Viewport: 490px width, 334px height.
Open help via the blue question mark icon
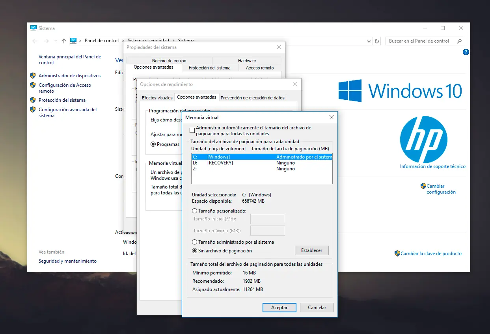tap(466, 52)
